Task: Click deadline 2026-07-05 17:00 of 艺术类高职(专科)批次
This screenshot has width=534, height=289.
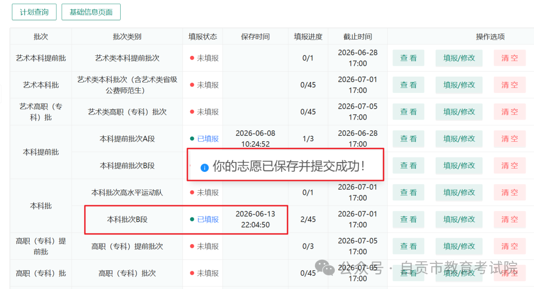Action: click(x=357, y=112)
